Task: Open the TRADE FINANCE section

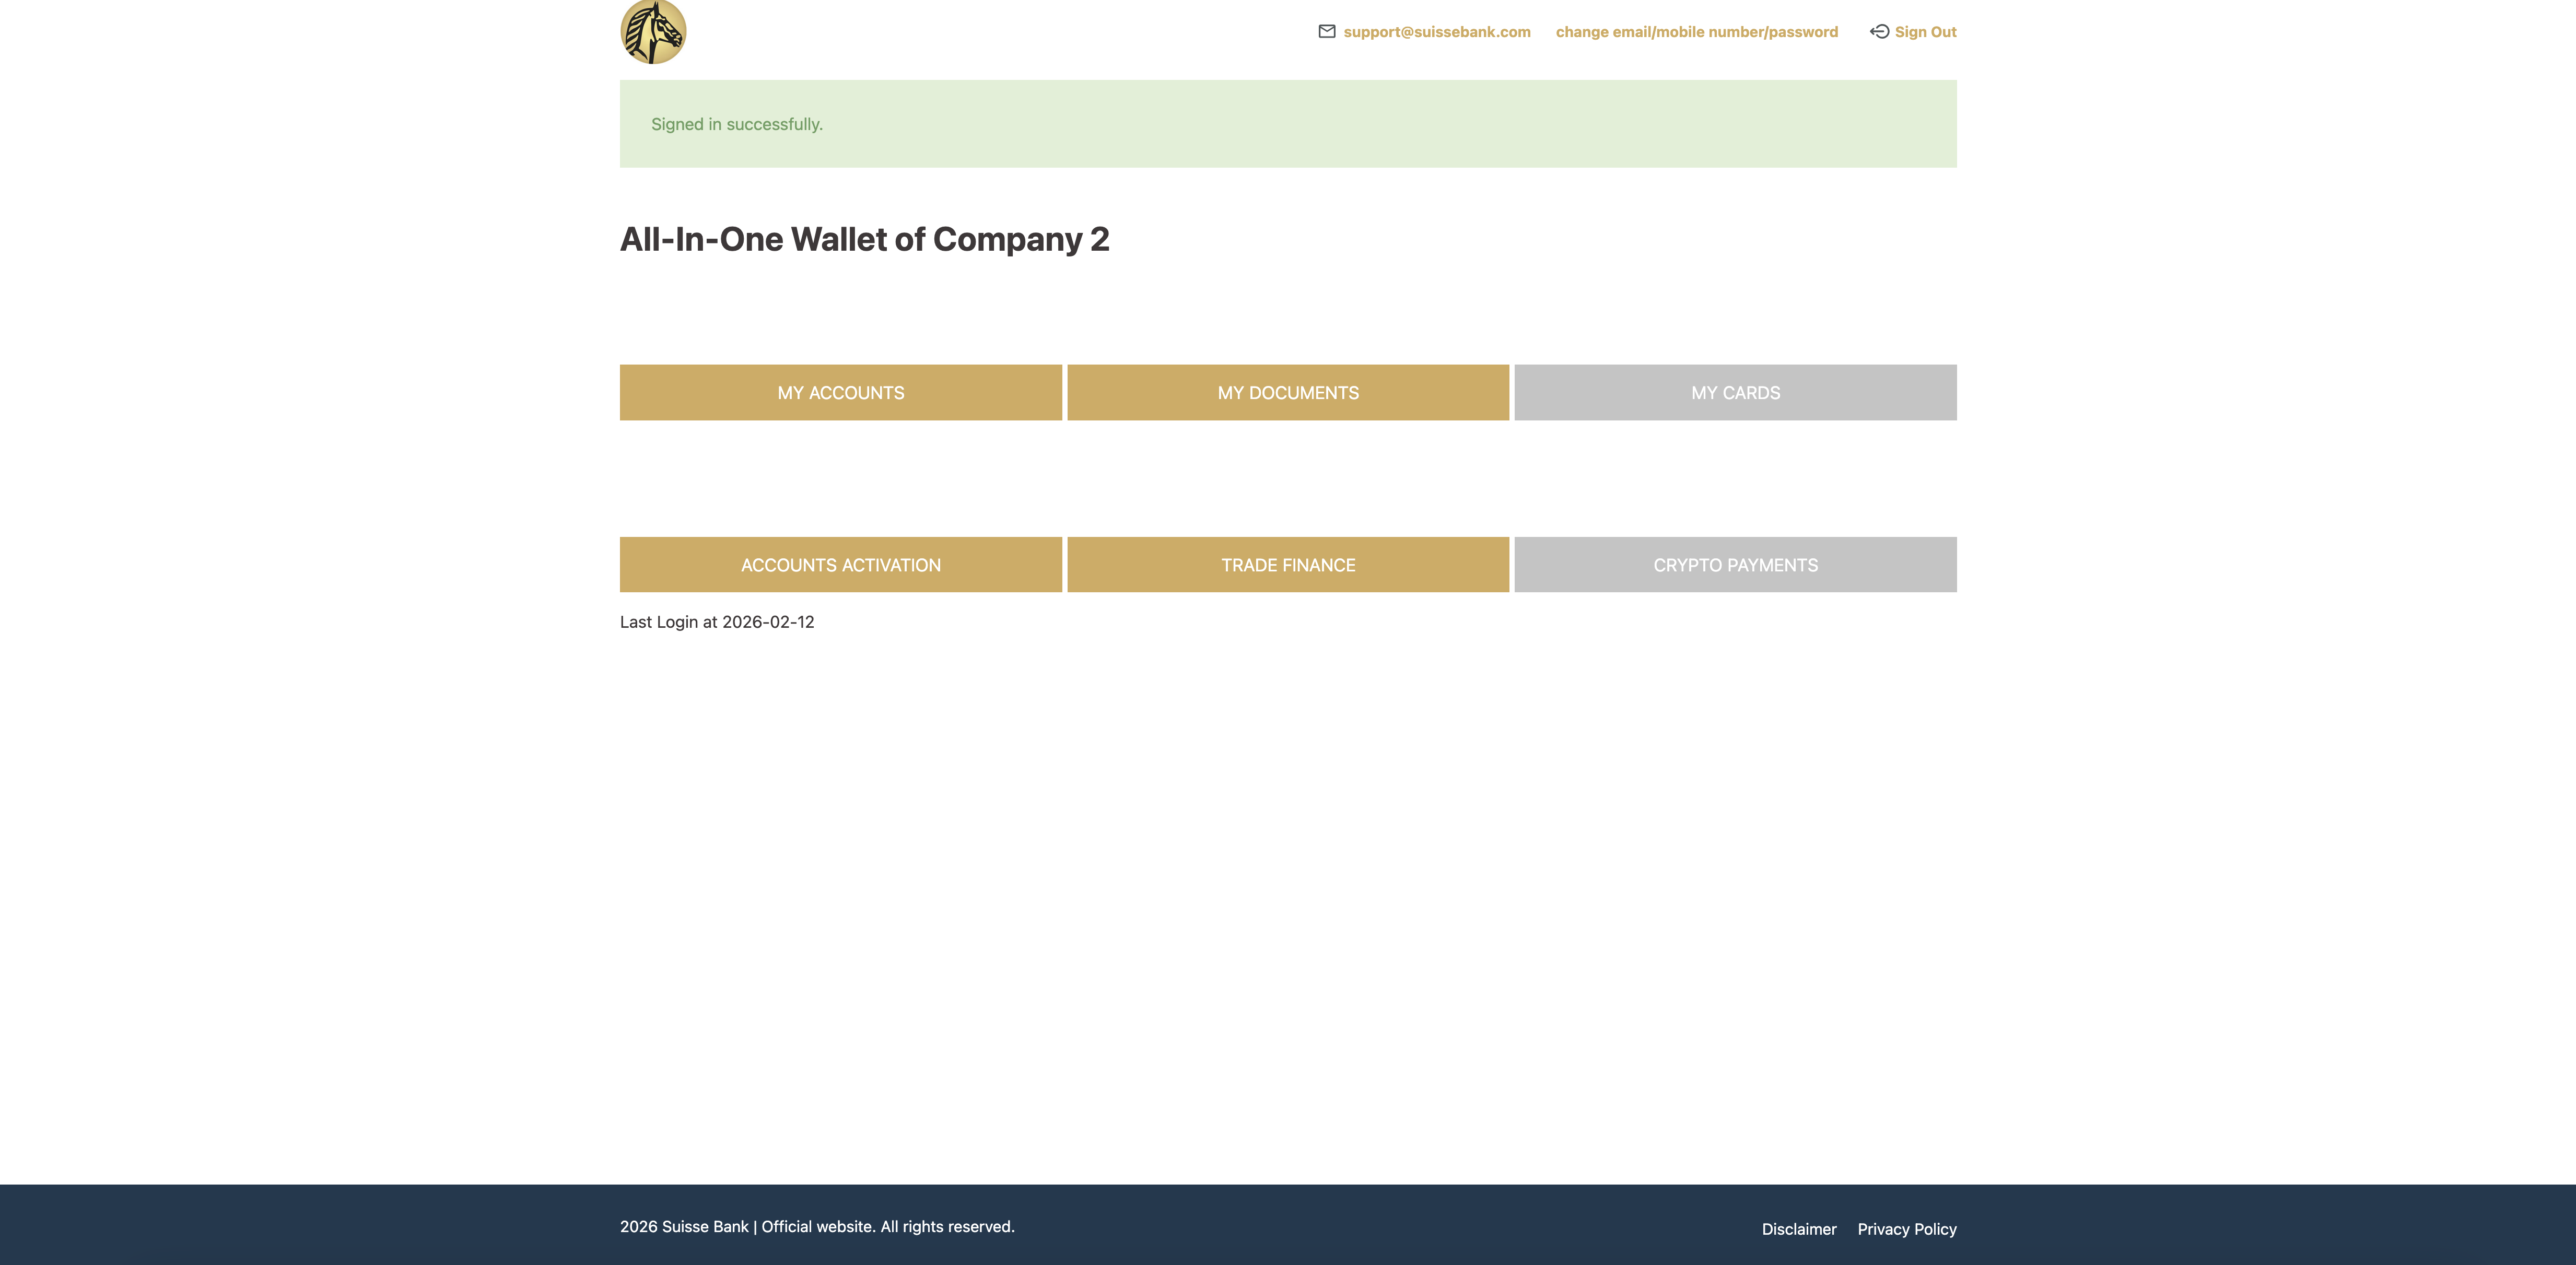Action: [x=1287, y=565]
